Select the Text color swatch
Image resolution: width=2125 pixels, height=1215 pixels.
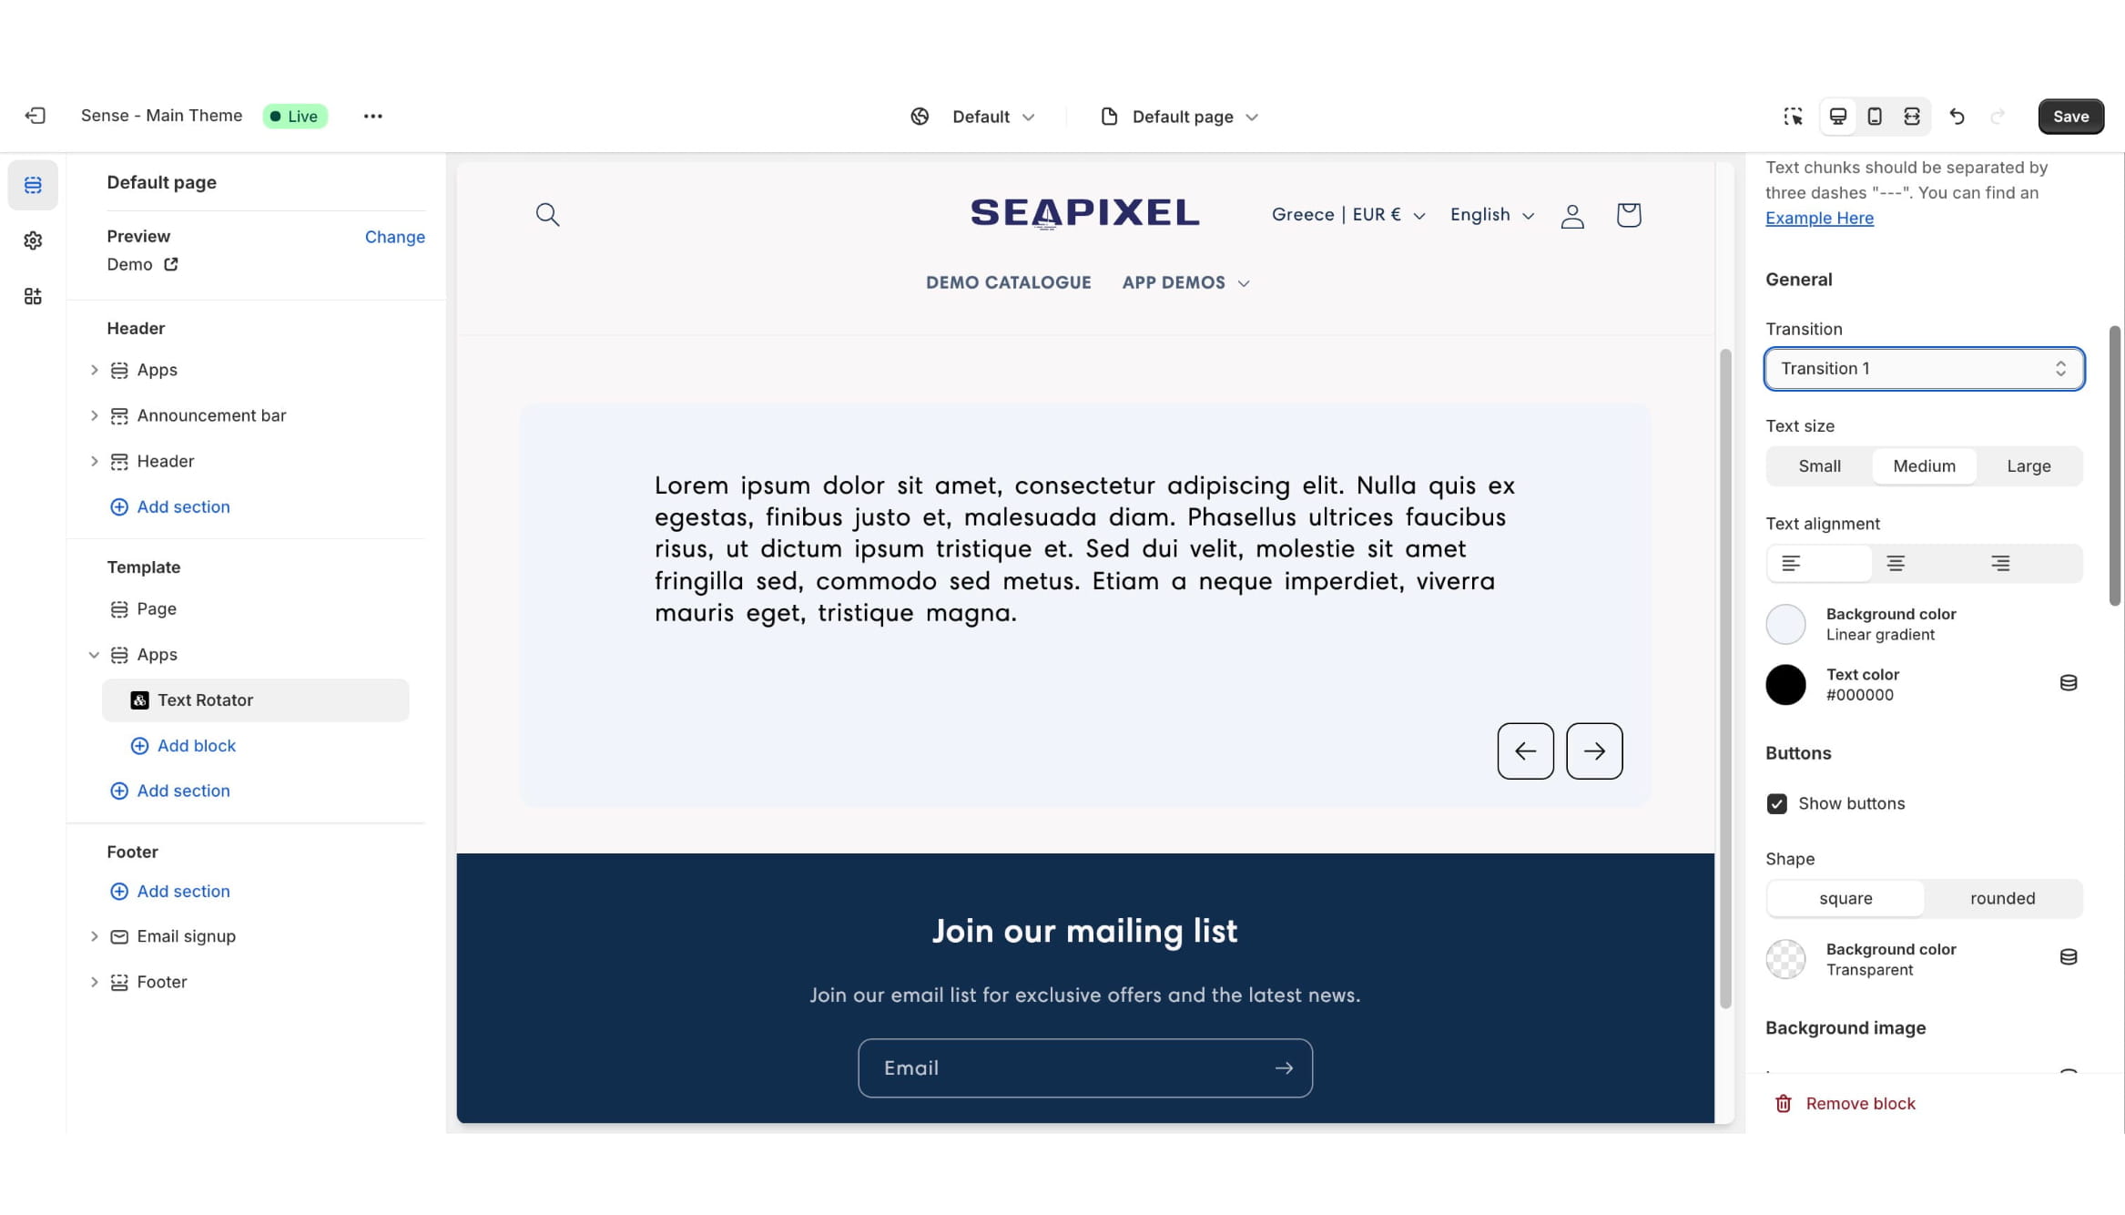1784,683
